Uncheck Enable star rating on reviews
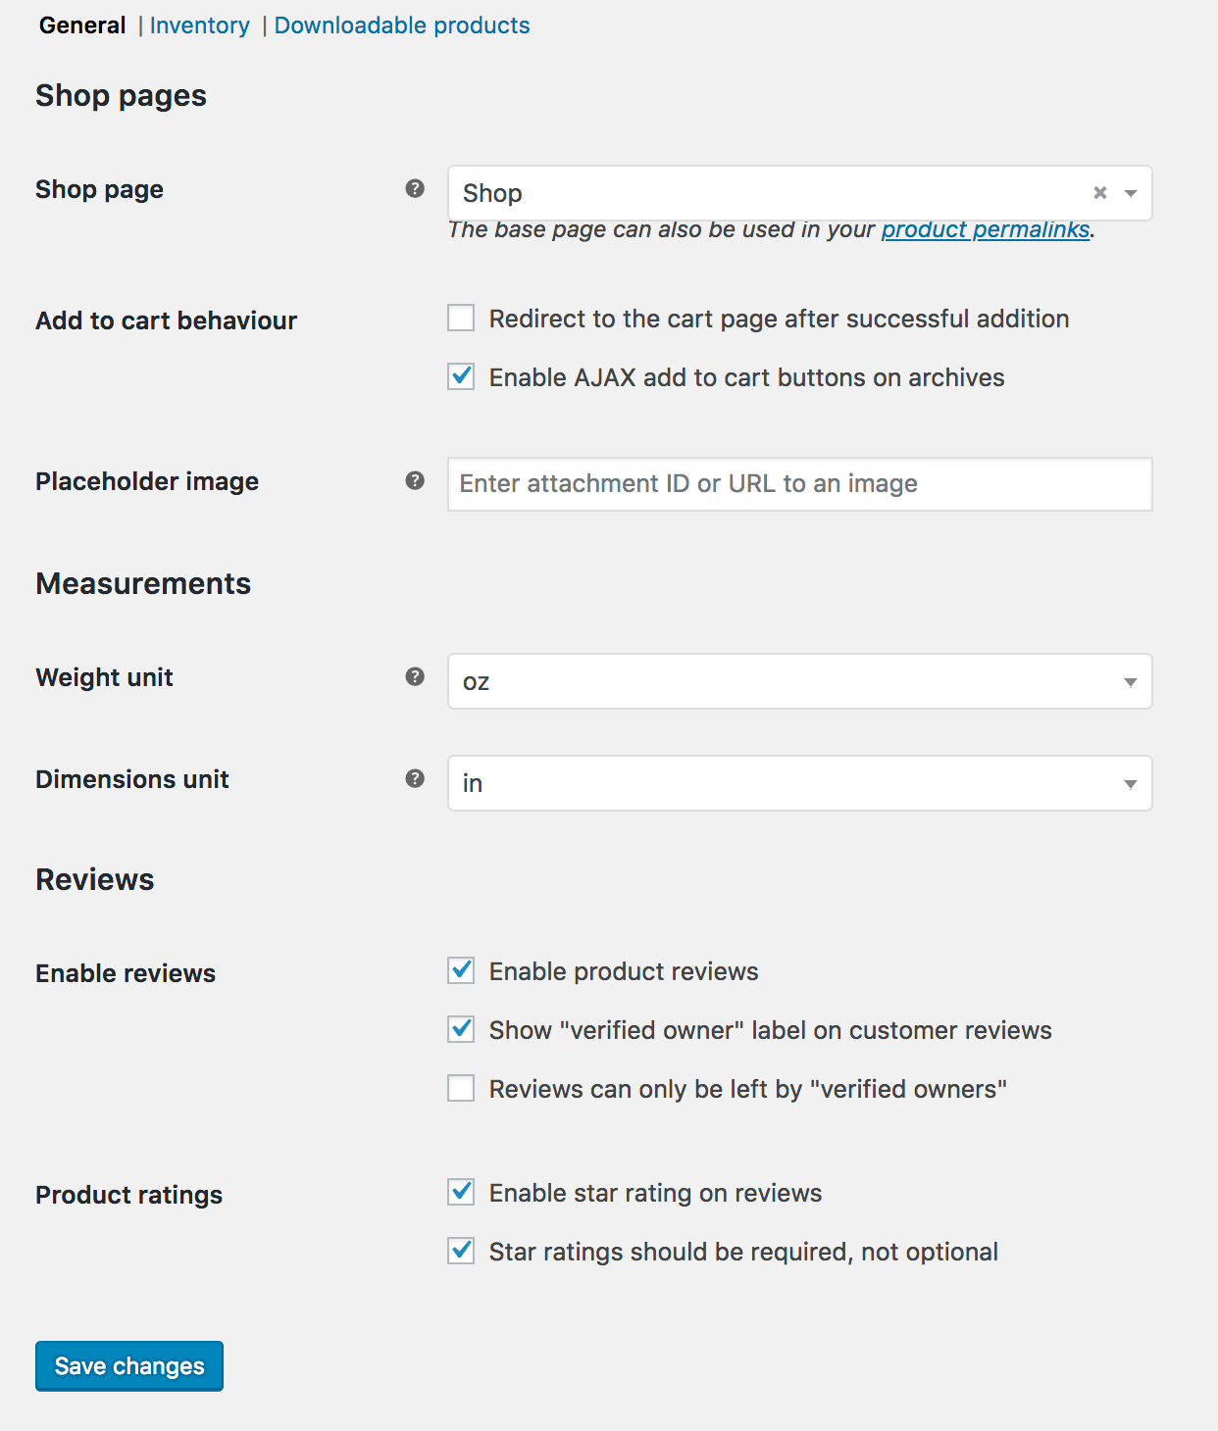Viewport: 1218px width, 1431px height. tap(461, 1192)
